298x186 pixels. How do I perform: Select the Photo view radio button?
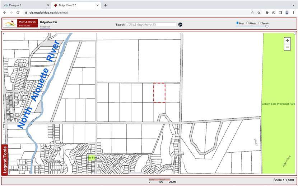pyautogui.click(x=247, y=23)
